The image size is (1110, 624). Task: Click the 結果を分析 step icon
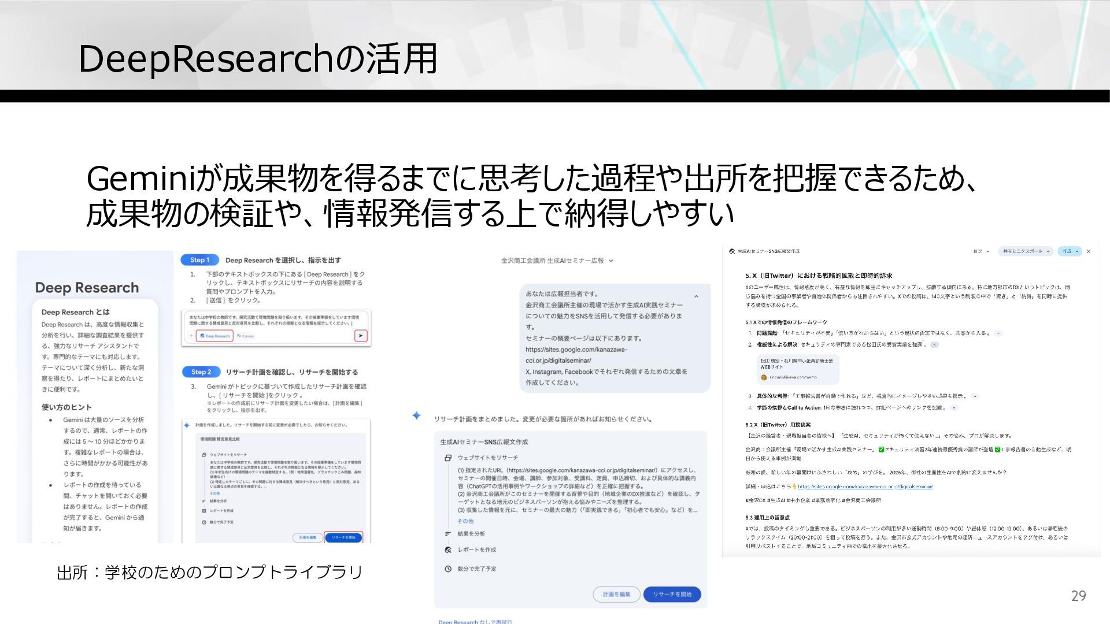(x=448, y=534)
